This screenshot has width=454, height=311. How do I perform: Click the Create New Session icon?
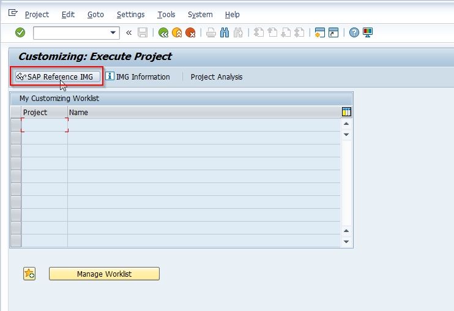[320, 32]
